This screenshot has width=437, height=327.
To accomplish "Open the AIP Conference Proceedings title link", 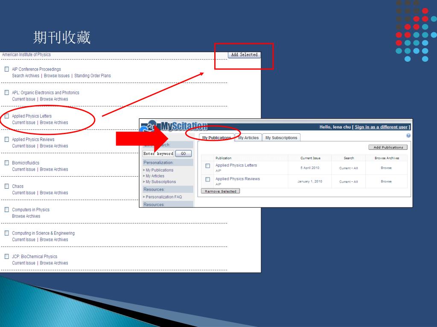I will pyautogui.click(x=36, y=69).
